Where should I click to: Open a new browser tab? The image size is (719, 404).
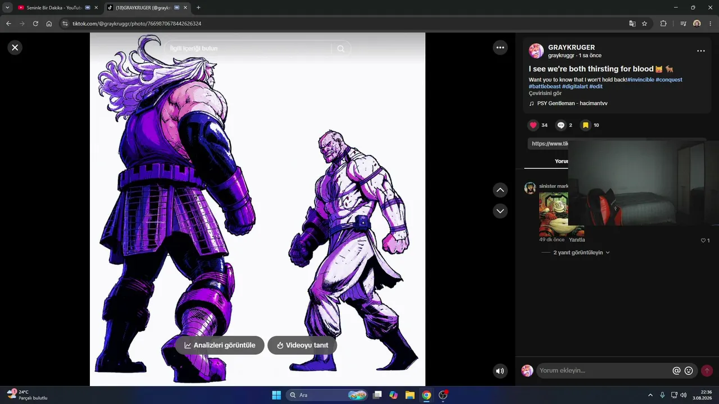pos(198,8)
